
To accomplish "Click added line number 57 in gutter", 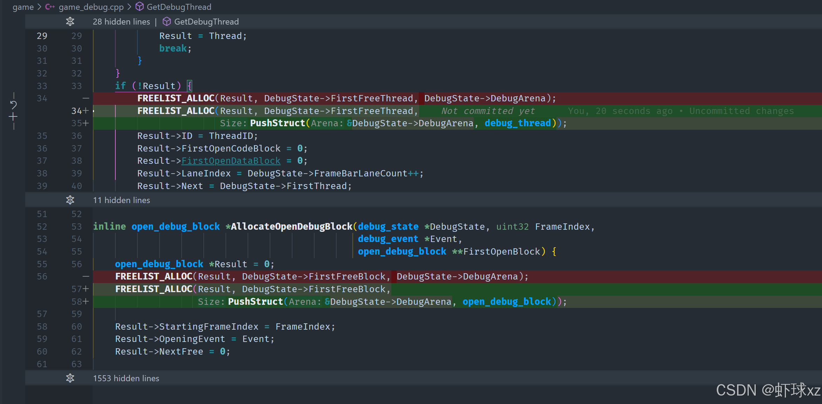I will pos(76,289).
